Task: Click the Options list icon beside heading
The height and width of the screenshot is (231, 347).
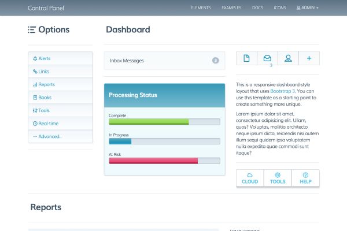Action: 32,29
